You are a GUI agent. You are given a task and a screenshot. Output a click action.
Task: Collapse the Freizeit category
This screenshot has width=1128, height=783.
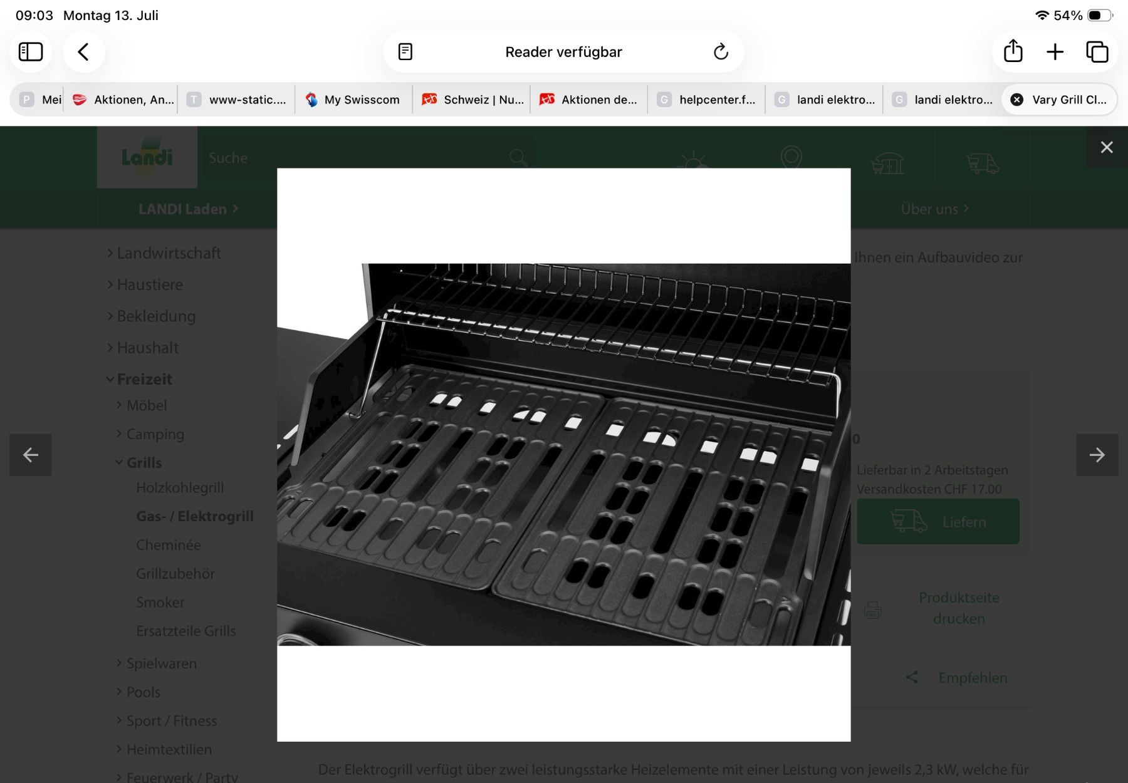139,379
